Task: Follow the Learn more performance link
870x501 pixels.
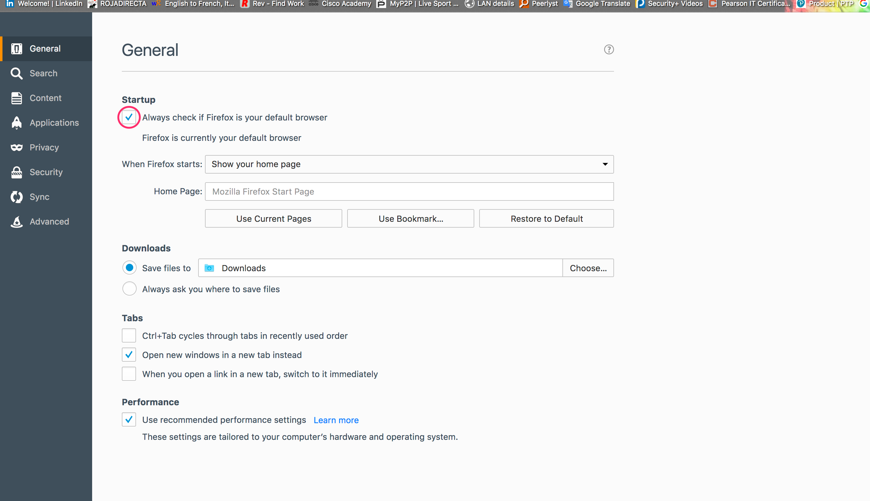Action: [x=336, y=420]
